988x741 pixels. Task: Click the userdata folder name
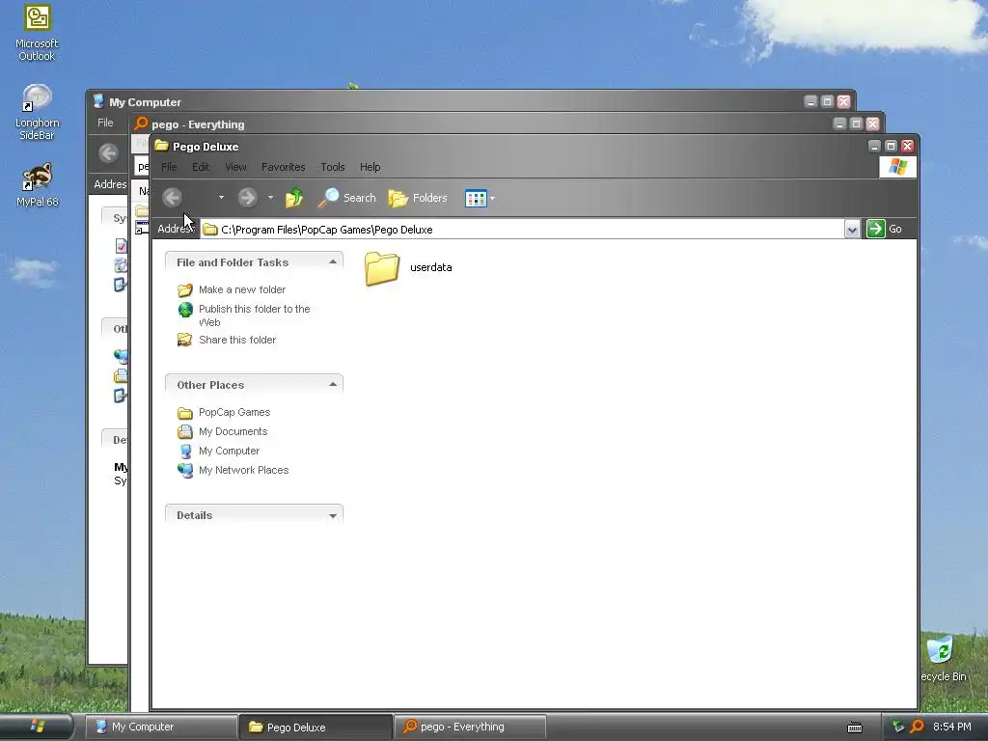[x=431, y=267]
